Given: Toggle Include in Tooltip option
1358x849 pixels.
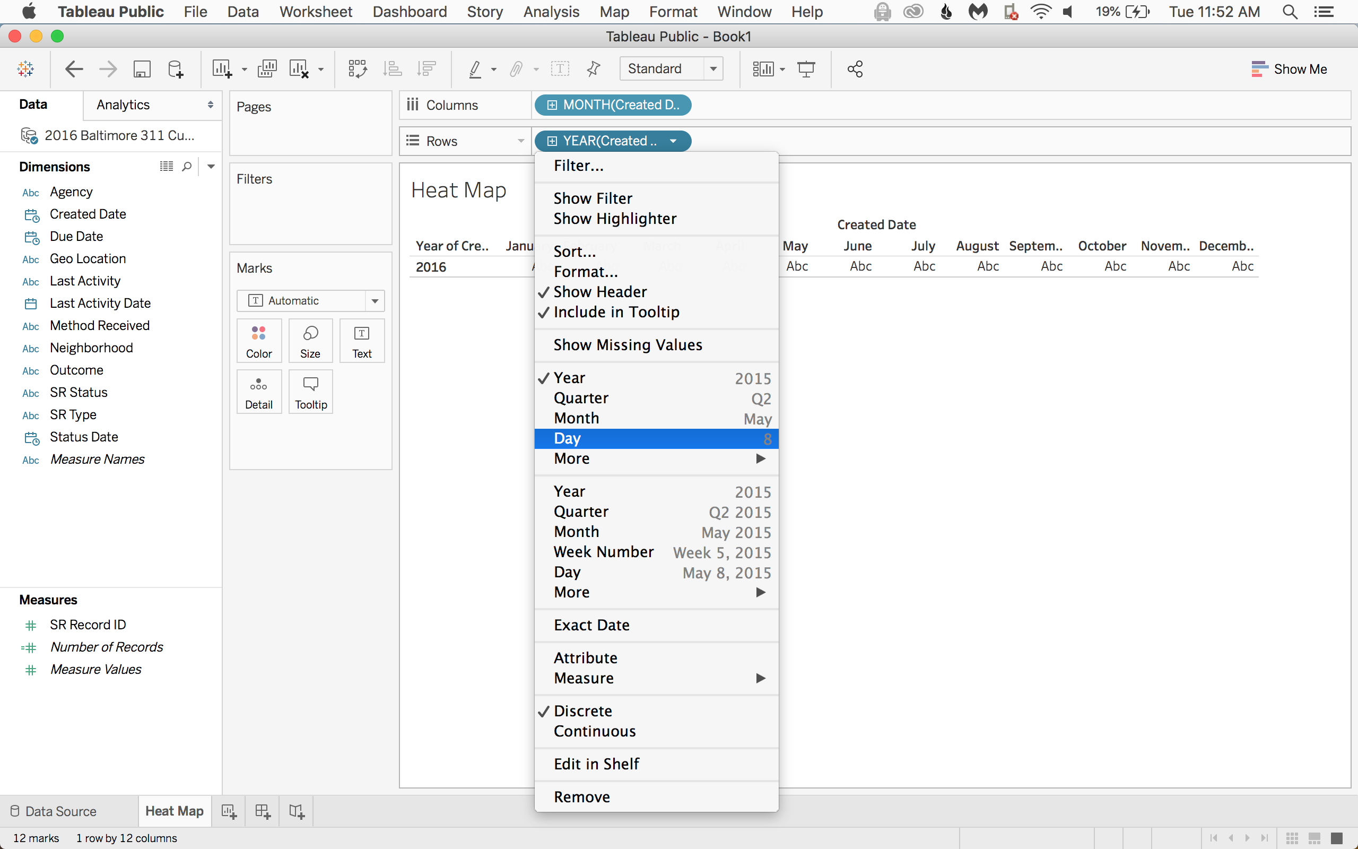Looking at the screenshot, I should (x=656, y=312).
